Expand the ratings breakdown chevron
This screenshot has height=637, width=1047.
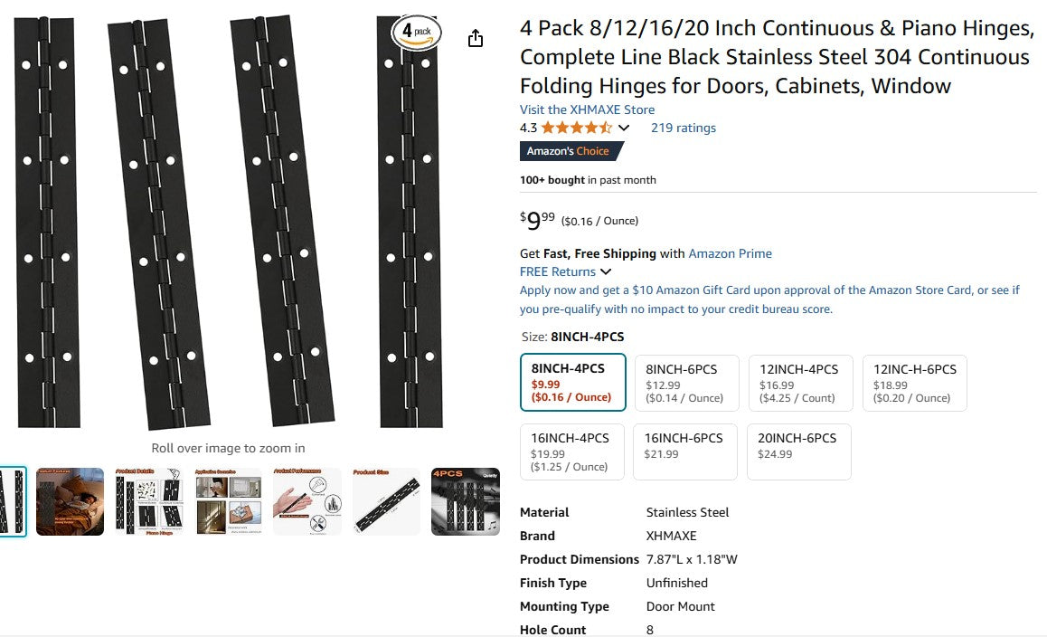624,128
